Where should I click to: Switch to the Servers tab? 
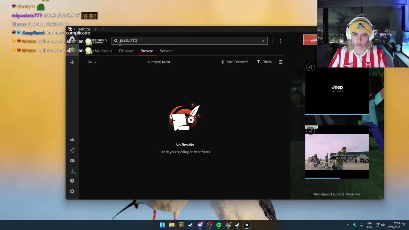pyautogui.click(x=166, y=51)
